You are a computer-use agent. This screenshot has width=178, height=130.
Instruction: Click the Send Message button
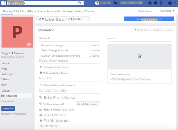pos(88,104)
